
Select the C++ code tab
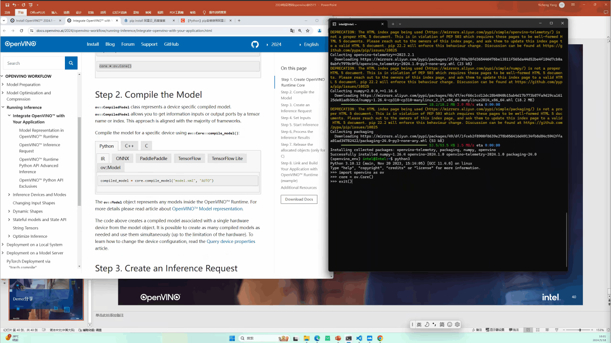(129, 146)
